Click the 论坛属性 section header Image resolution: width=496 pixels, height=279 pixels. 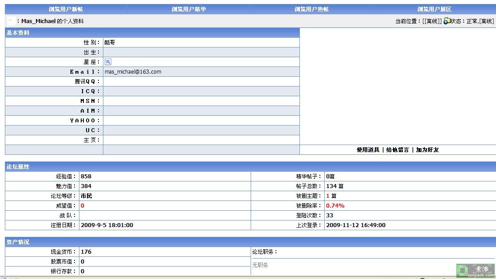pos(18,167)
